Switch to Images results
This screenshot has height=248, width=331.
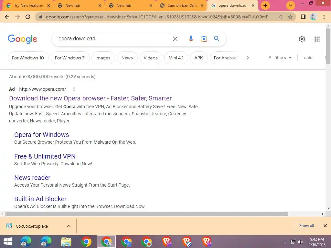(x=103, y=58)
